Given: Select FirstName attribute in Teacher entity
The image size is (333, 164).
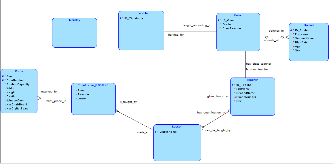Looking at the screenshot, I should click(243, 89).
